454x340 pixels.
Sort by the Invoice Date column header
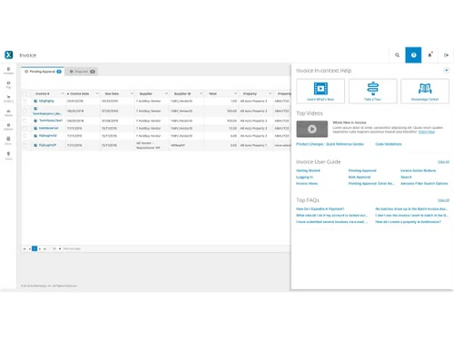pos(80,93)
